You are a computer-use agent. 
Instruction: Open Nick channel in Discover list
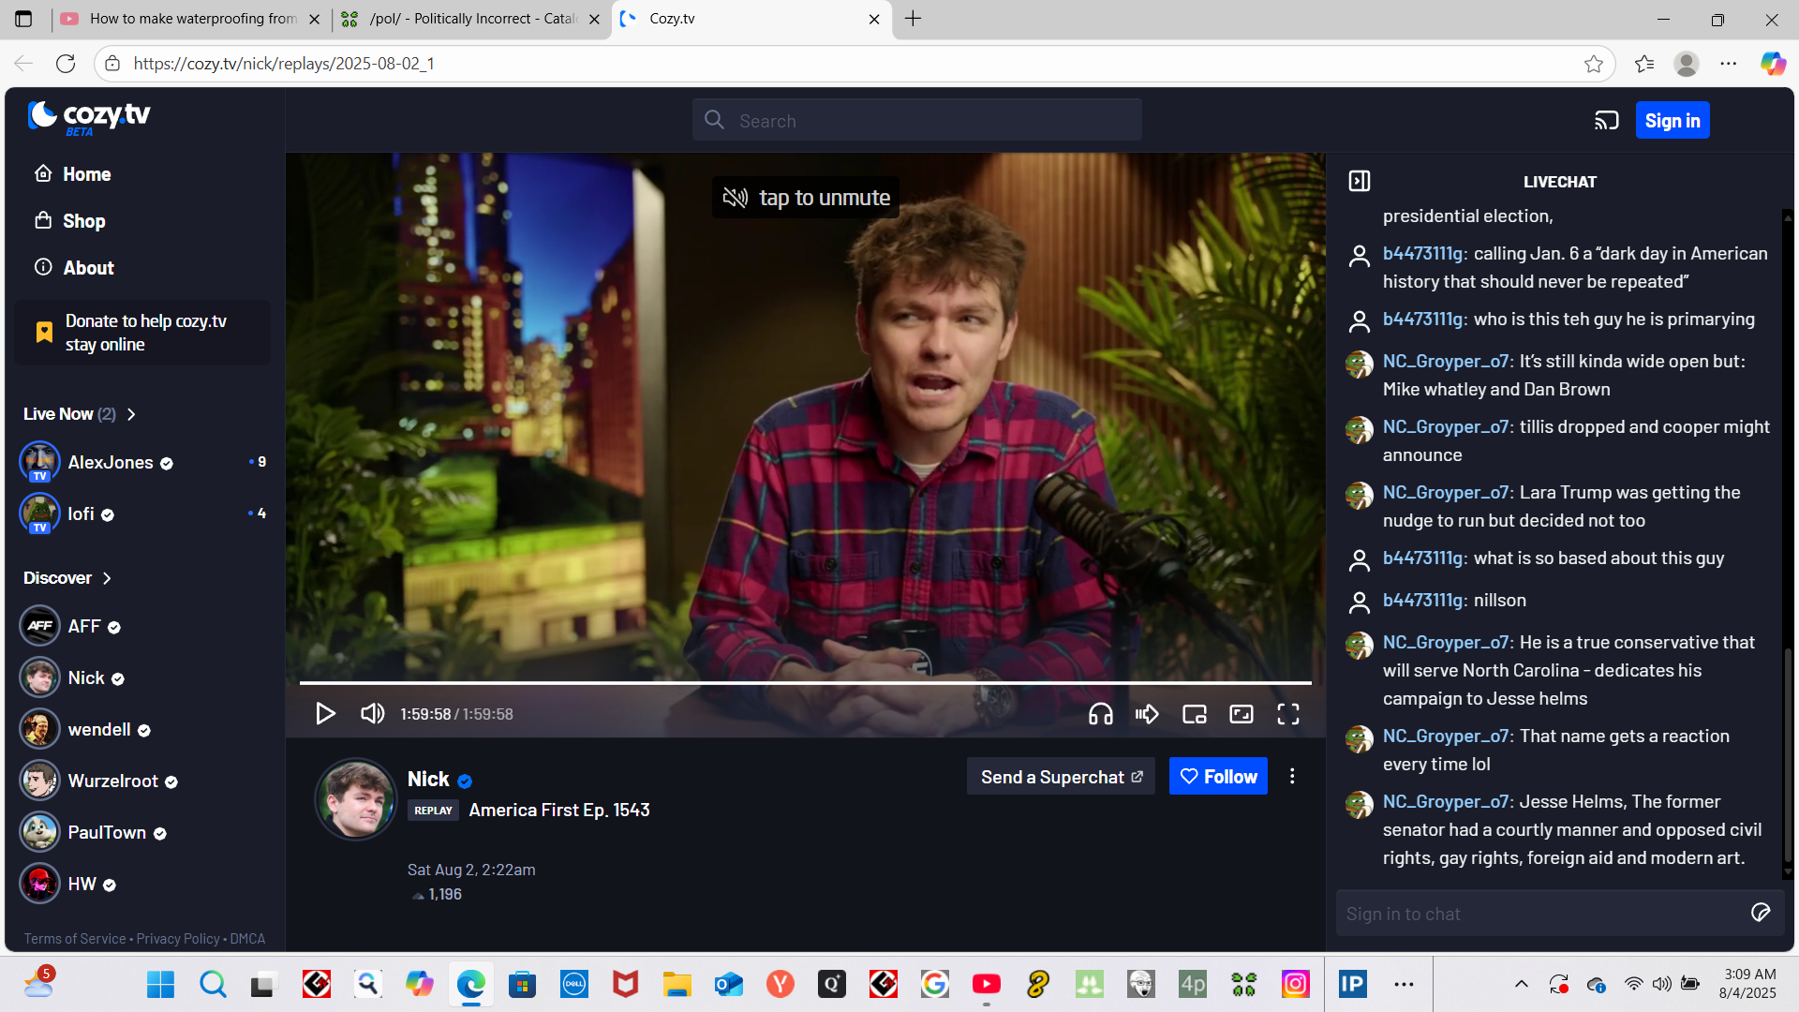tap(72, 678)
